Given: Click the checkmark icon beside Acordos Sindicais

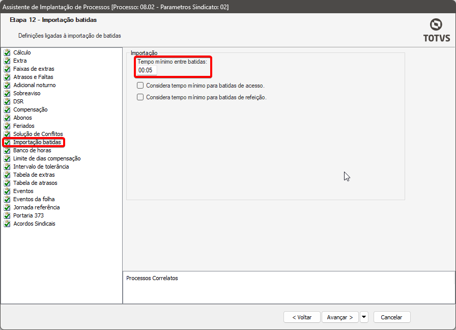Looking at the screenshot, I should [7, 224].
